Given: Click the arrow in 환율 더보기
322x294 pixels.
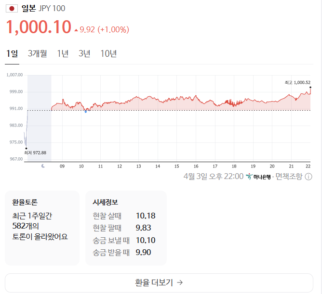Looking at the screenshot, I should click(180, 282).
